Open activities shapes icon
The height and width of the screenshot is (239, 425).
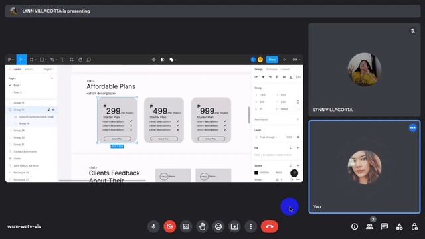[399, 226]
